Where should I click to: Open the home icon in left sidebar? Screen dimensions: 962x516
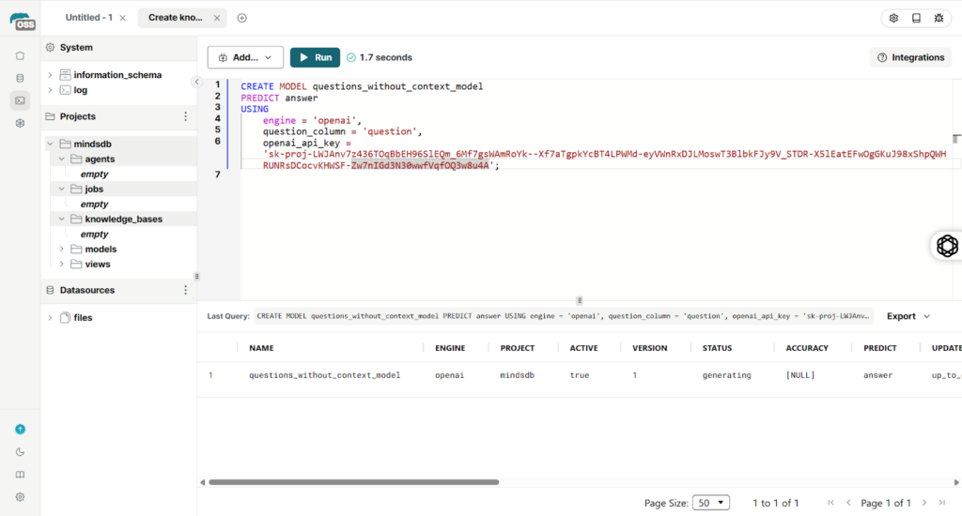[20, 55]
